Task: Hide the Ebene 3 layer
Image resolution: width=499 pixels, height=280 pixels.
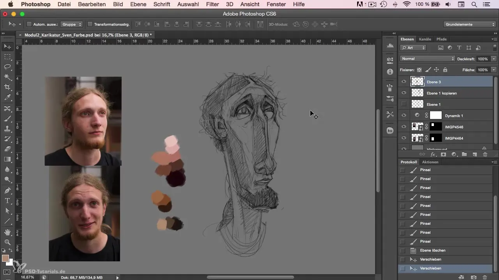Action: pos(404,82)
